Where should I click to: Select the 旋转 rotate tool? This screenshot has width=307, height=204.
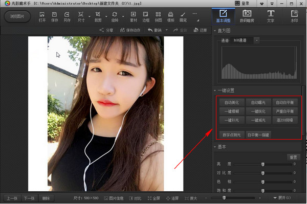coord(115,17)
